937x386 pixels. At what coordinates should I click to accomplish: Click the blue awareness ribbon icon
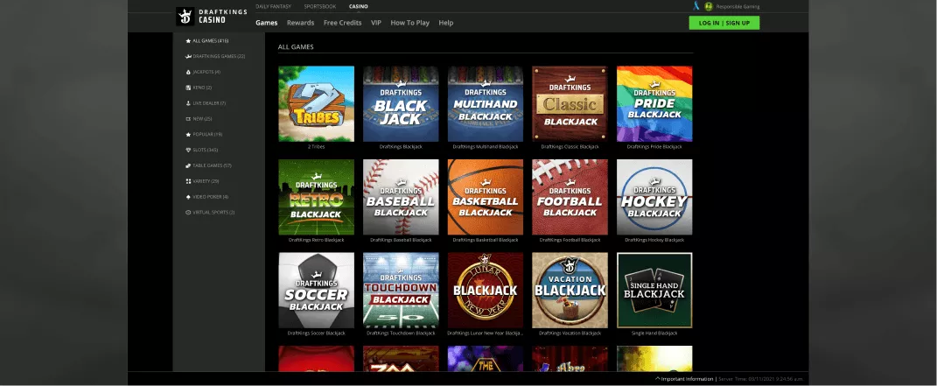696,6
